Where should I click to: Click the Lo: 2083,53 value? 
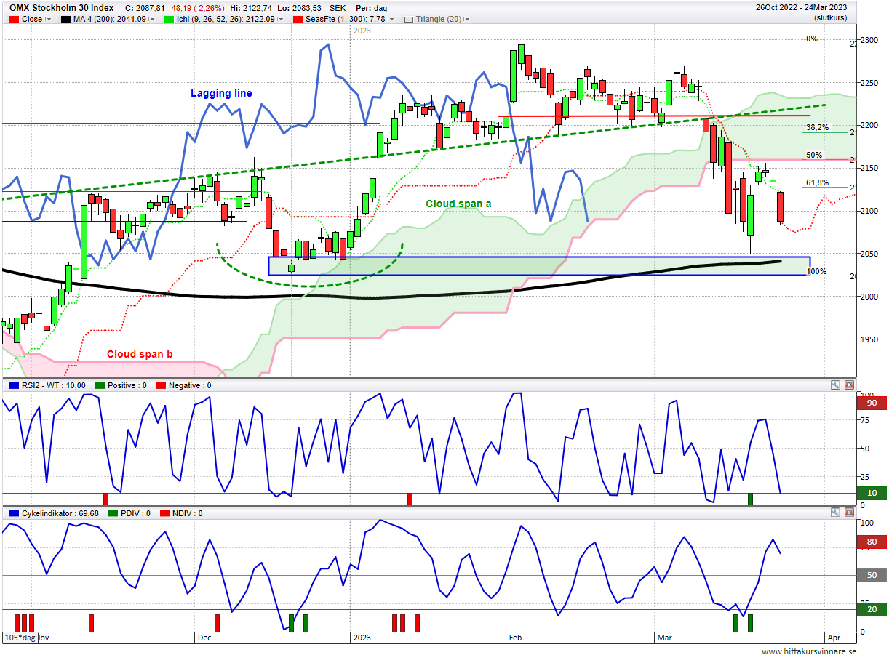[300, 8]
